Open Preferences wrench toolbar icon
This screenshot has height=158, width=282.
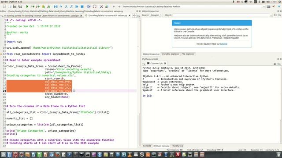[101, 7]
